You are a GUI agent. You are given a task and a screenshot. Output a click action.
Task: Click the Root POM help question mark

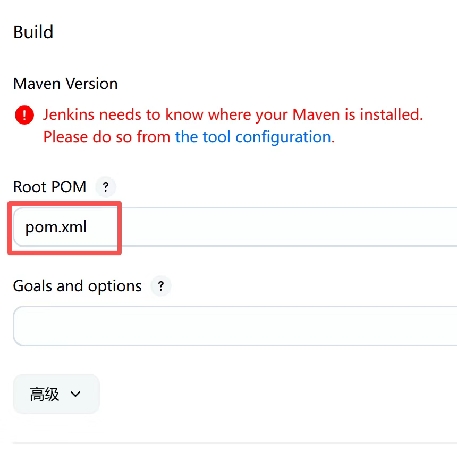point(105,187)
